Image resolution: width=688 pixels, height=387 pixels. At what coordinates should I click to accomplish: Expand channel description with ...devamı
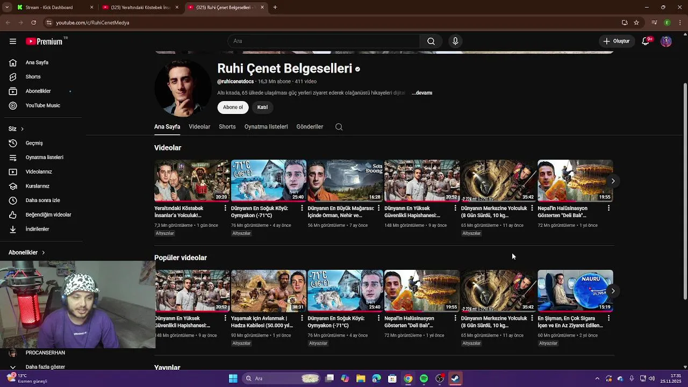[x=422, y=93]
